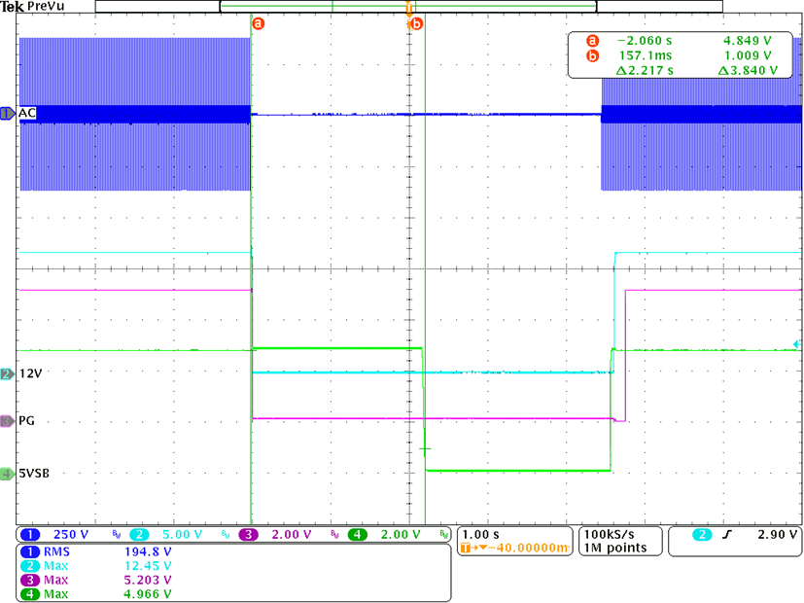Select channel 1 AC ground marker

[x=8, y=114]
